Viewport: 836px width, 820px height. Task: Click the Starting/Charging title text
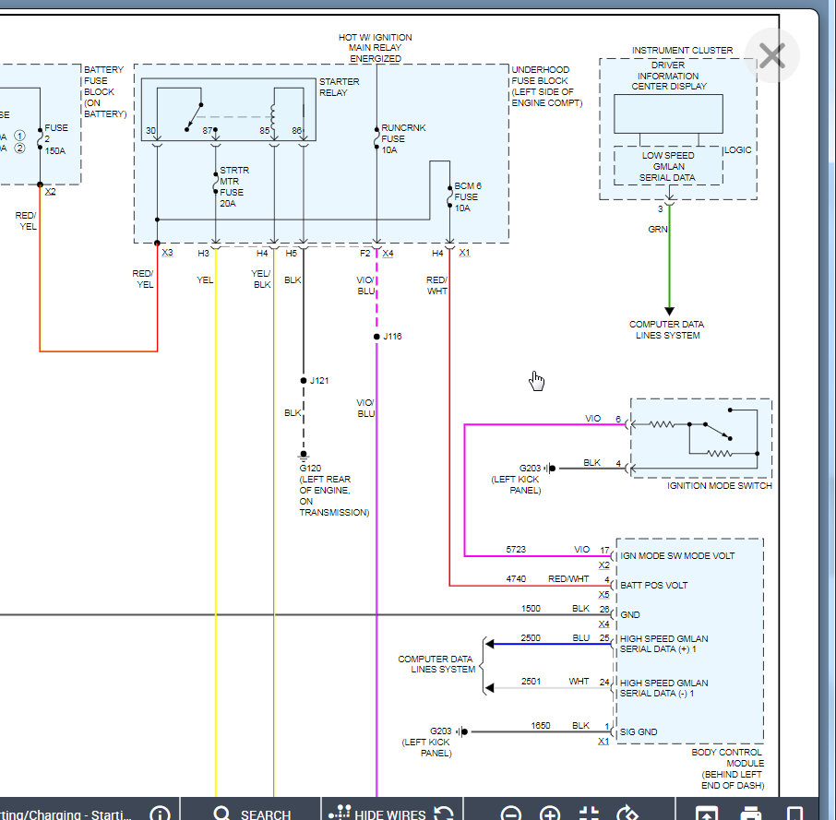(x=65, y=814)
